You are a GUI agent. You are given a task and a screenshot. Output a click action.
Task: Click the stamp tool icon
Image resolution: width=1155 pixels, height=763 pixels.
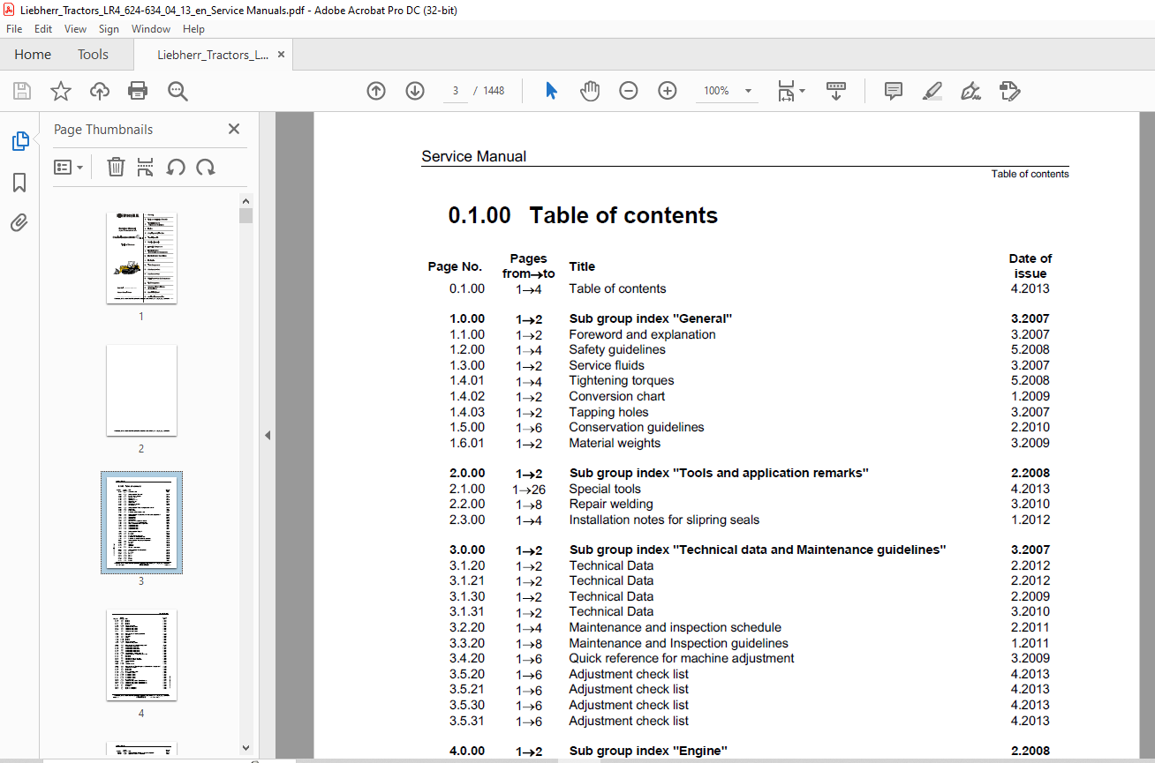pyautogui.click(x=1009, y=91)
